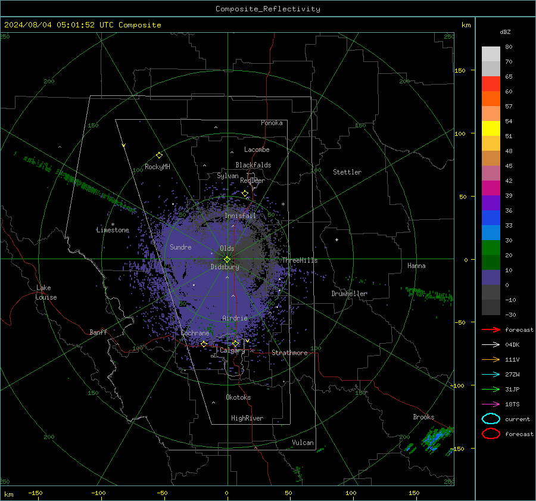Click the RockyMH label

tap(157, 167)
